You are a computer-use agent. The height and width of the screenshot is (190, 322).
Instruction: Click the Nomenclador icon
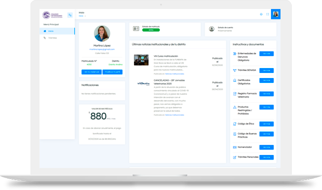(x=234, y=147)
